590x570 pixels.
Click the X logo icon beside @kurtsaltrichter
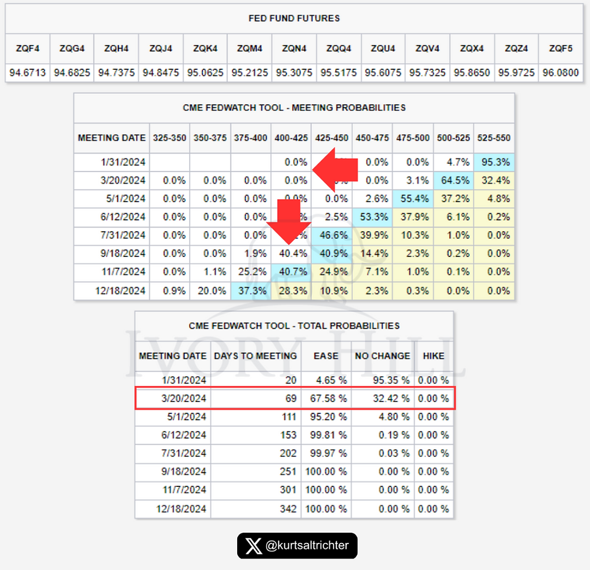coord(253,545)
